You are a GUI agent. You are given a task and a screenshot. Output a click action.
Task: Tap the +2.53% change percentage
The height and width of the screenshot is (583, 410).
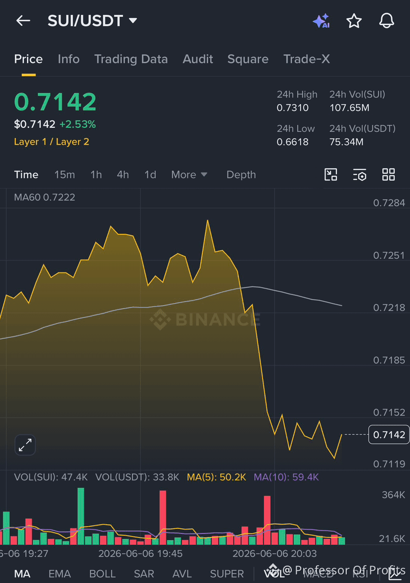78,124
